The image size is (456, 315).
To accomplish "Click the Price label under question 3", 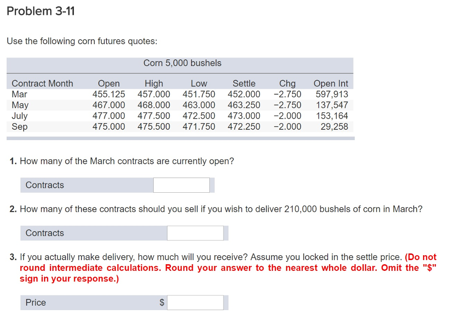I will click(35, 303).
